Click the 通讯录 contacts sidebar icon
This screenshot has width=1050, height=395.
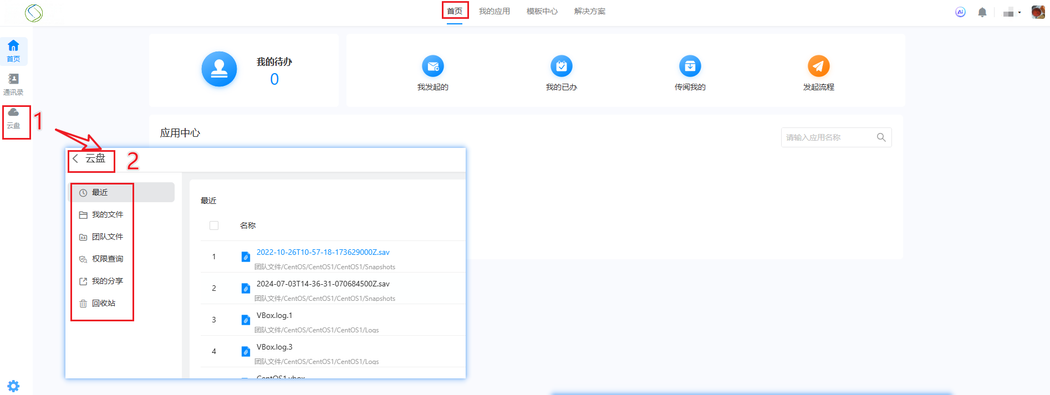pyautogui.click(x=13, y=84)
